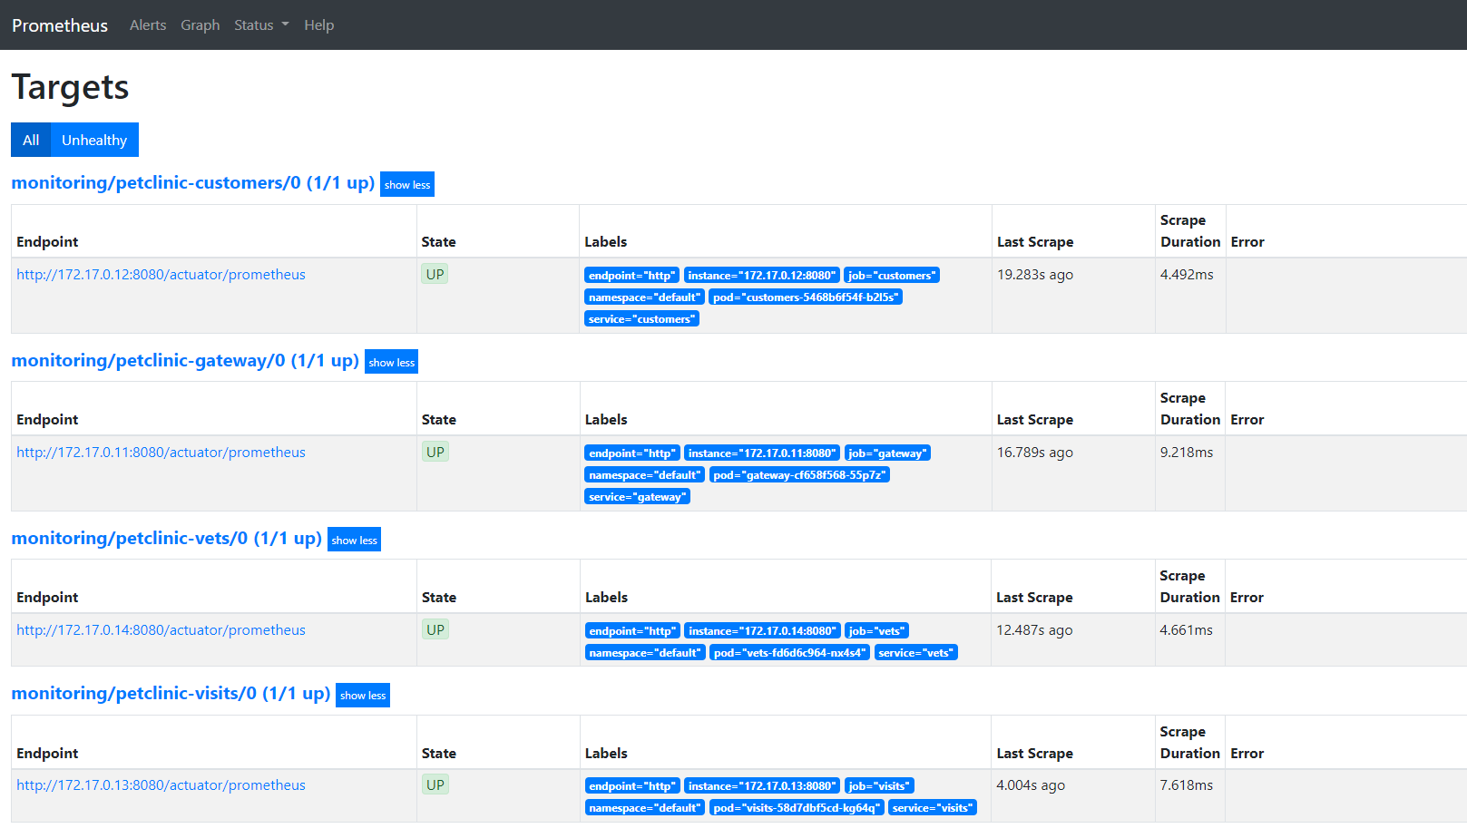Open the Graph page
Image resolution: width=1467 pixels, height=838 pixels.
click(x=200, y=25)
